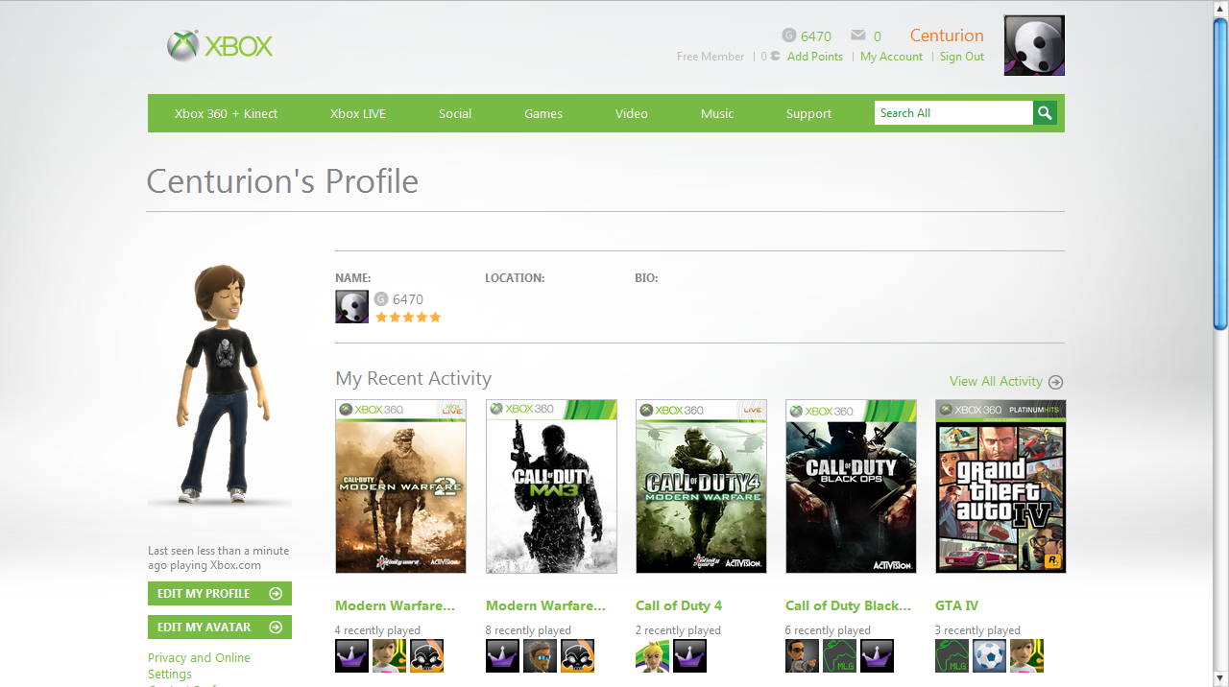Click '4 recently played' text
Screen dimensions: 1229x687
point(377,630)
